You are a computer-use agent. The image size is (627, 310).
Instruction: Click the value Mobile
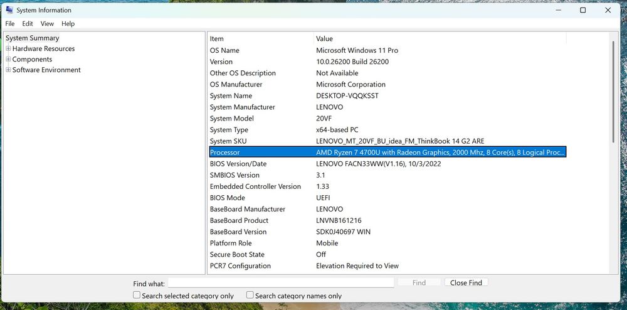click(x=327, y=243)
